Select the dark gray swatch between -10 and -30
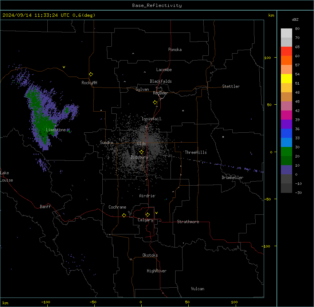The width and height of the screenshot is (314, 307). [286, 188]
